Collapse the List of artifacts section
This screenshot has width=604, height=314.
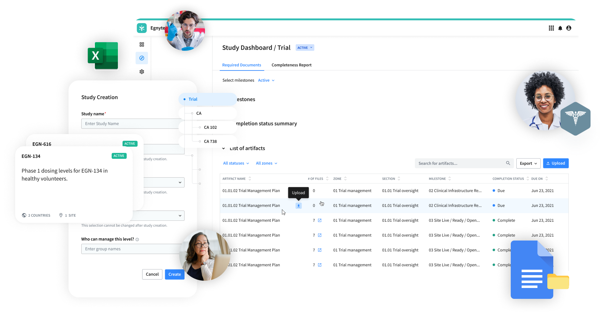pyautogui.click(x=224, y=149)
